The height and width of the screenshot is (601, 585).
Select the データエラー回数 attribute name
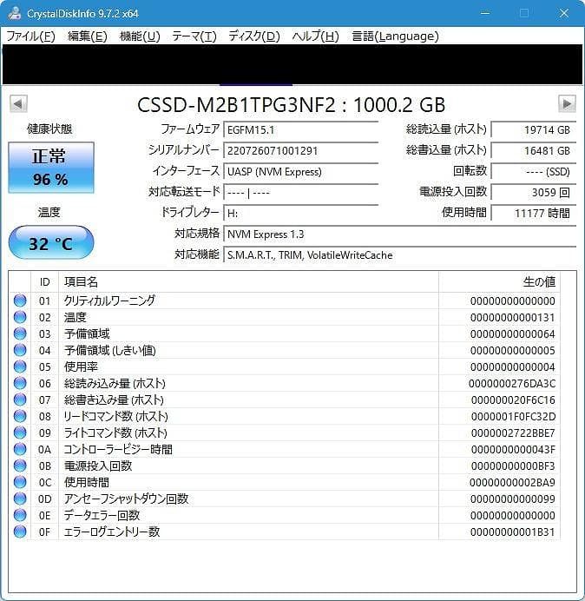102,515
